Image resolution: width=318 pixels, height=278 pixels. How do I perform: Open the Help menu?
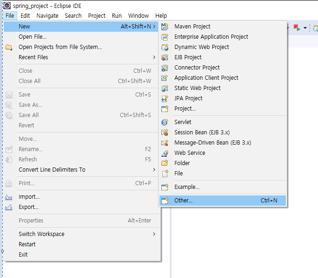[x=161, y=15]
